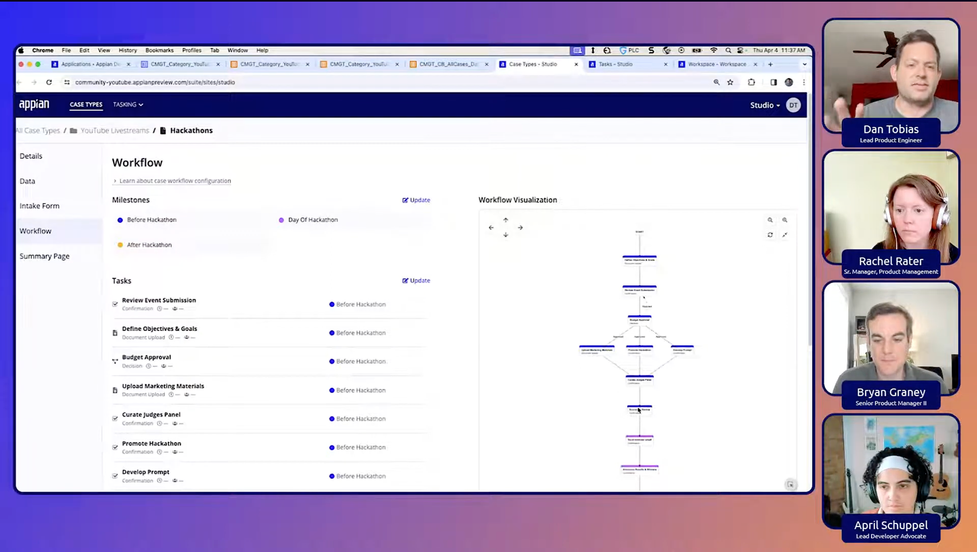Reset the workflow visualization view
This screenshot has height=552, width=977.
tap(770, 235)
